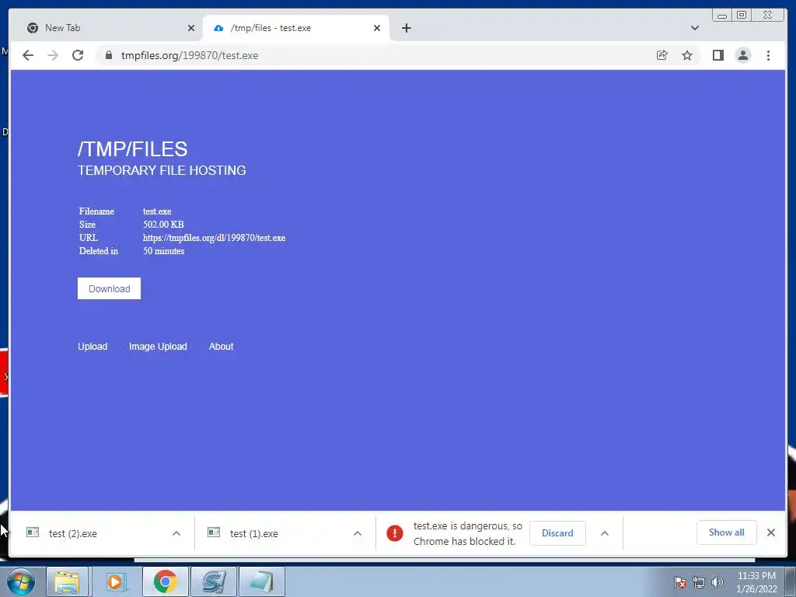Image resolution: width=796 pixels, height=597 pixels.
Task: Bookmark this page with star icon
Action: pos(687,55)
